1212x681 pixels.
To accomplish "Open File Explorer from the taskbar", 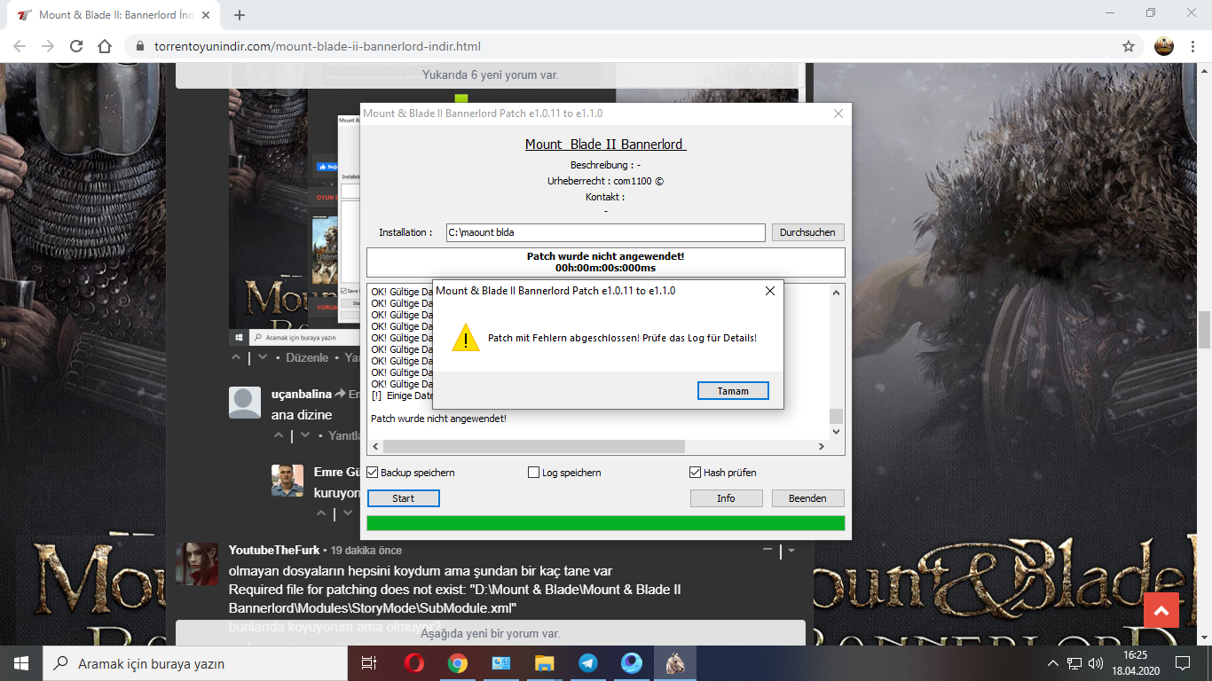I will (545, 663).
